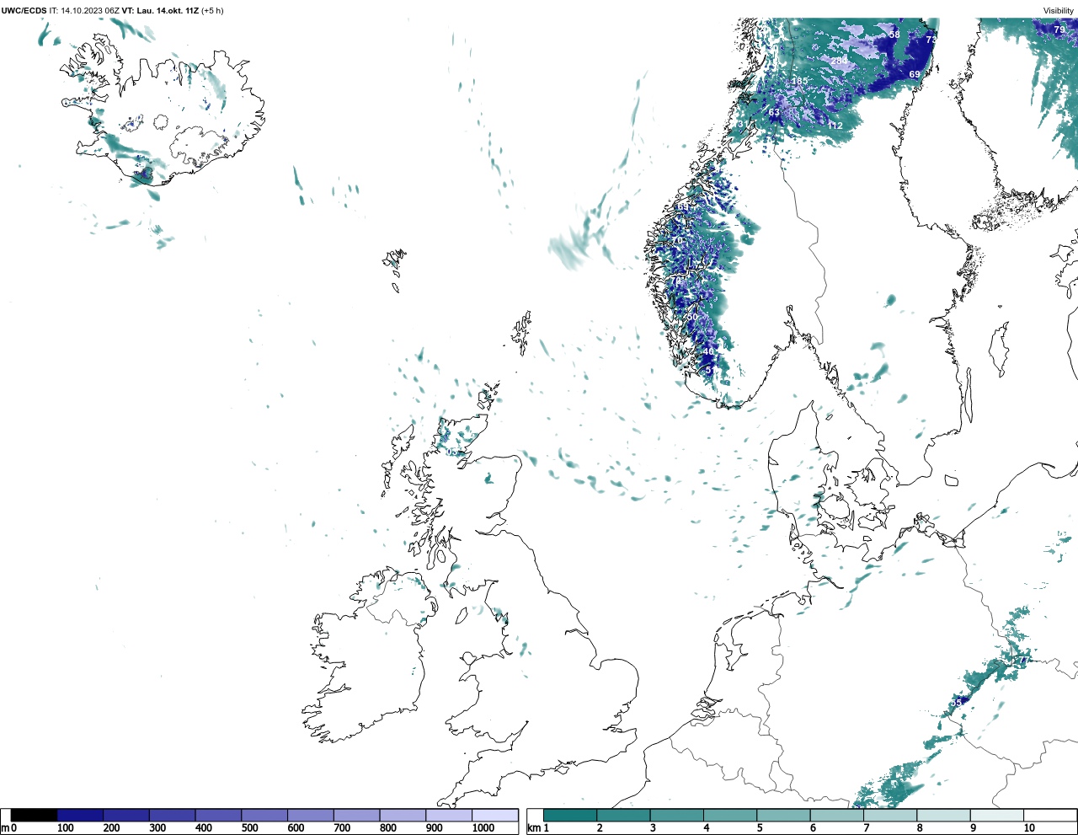Select the 500–600 m periwinkle swatch

(264, 815)
